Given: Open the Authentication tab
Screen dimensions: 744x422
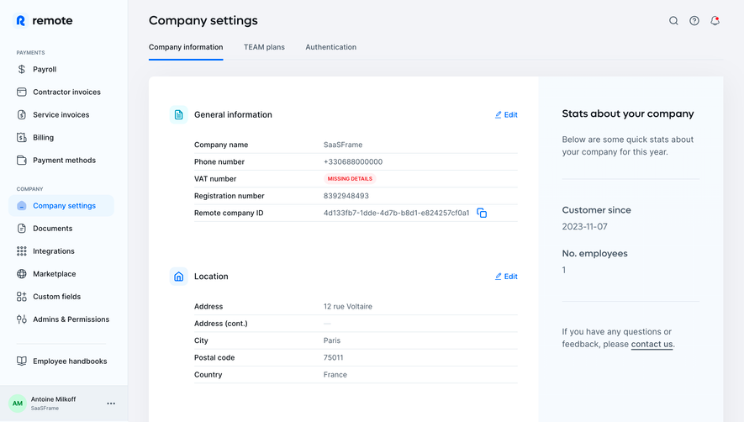Looking at the screenshot, I should [x=330, y=47].
